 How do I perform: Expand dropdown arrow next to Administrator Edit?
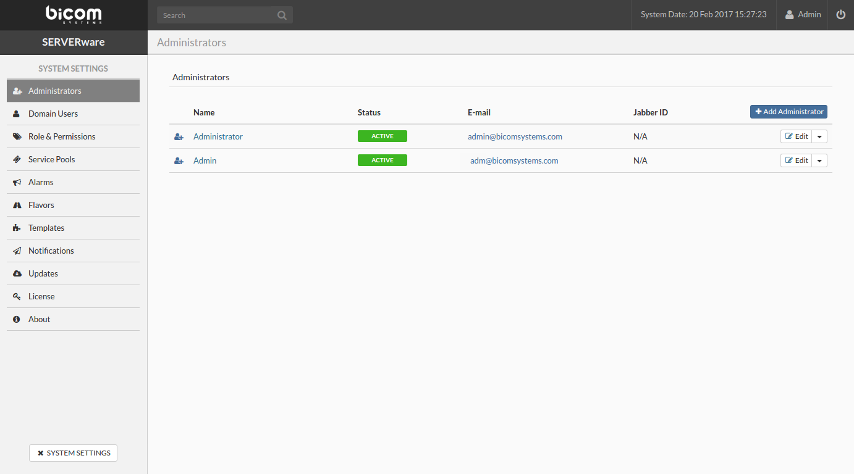pyautogui.click(x=819, y=137)
